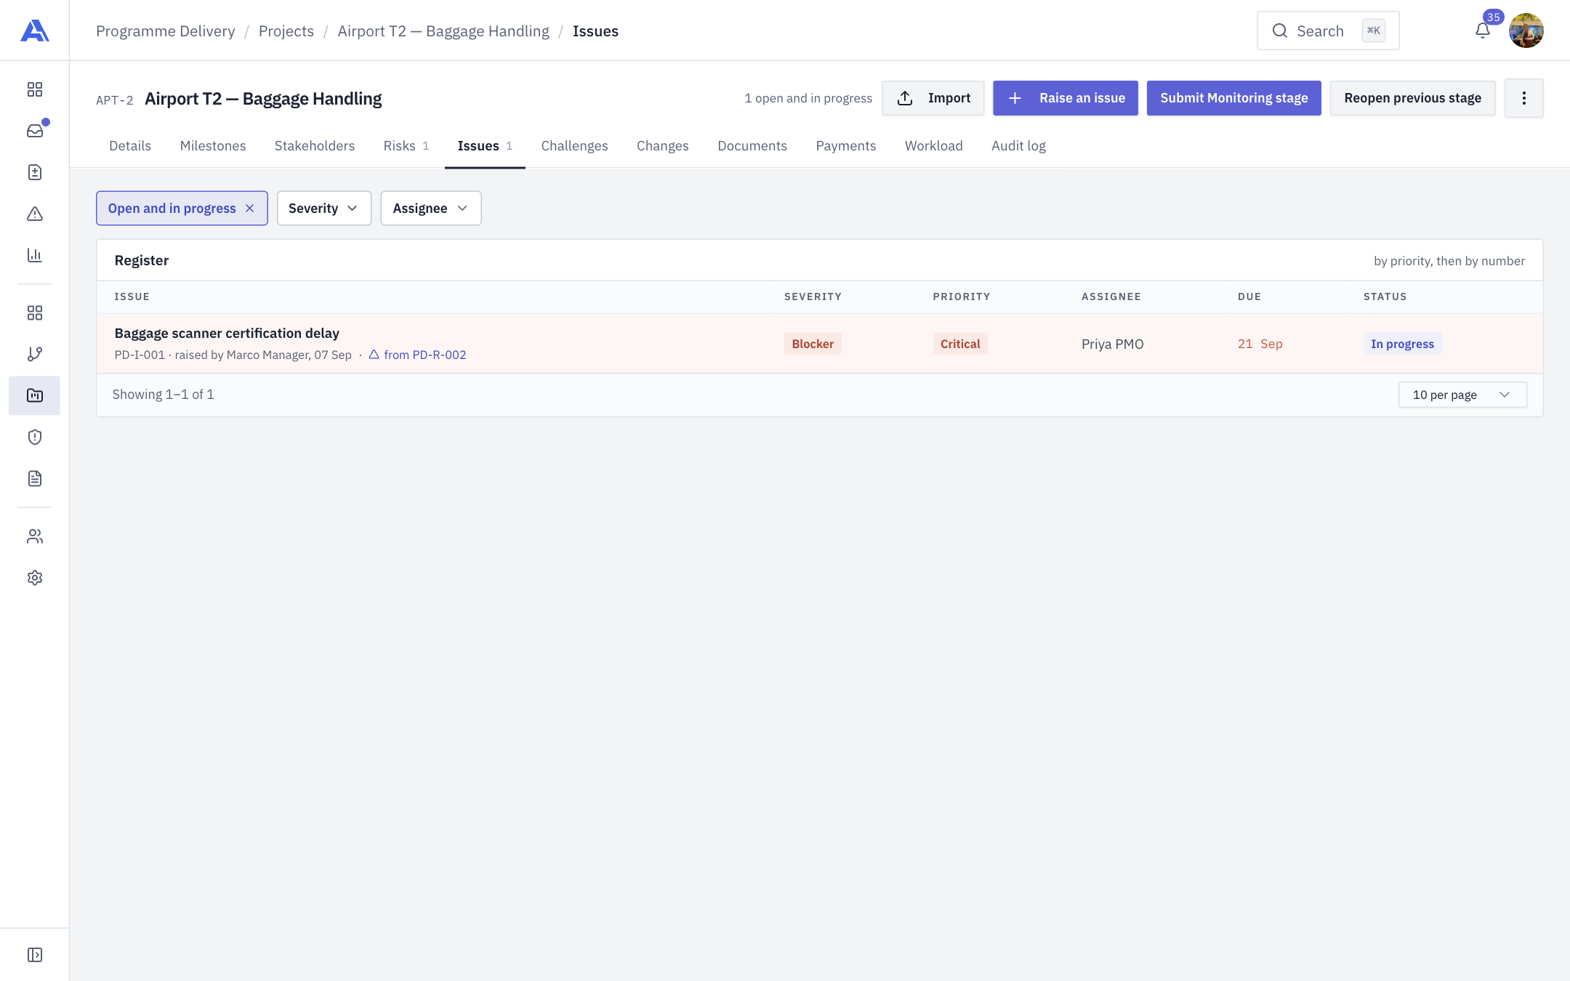Image resolution: width=1570 pixels, height=981 pixels.
Task: Open the warning triangle sidebar icon
Action: tap(35, 214)
